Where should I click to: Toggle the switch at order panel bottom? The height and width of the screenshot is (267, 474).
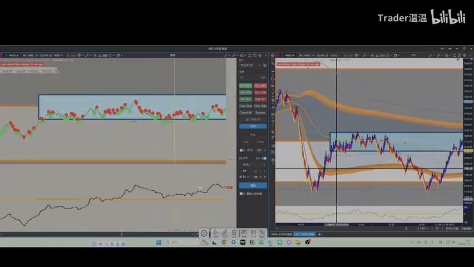click(242, 194)
